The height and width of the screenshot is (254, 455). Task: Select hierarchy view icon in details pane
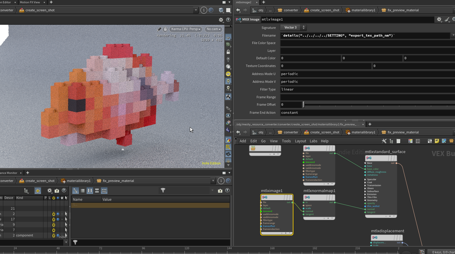point(76,191)
